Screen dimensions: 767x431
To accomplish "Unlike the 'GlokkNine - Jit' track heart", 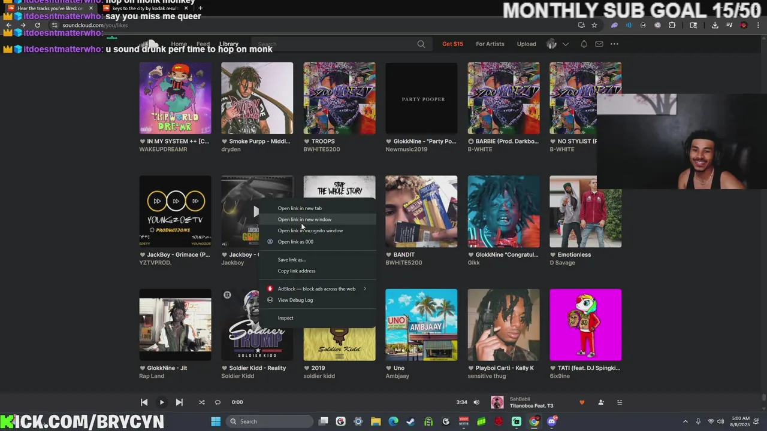I will click(x=143, y=368).
